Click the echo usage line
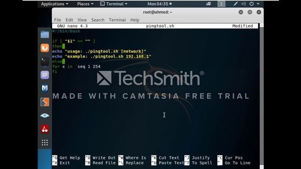Viewport: 301px width, 169px height. point(99,51)
